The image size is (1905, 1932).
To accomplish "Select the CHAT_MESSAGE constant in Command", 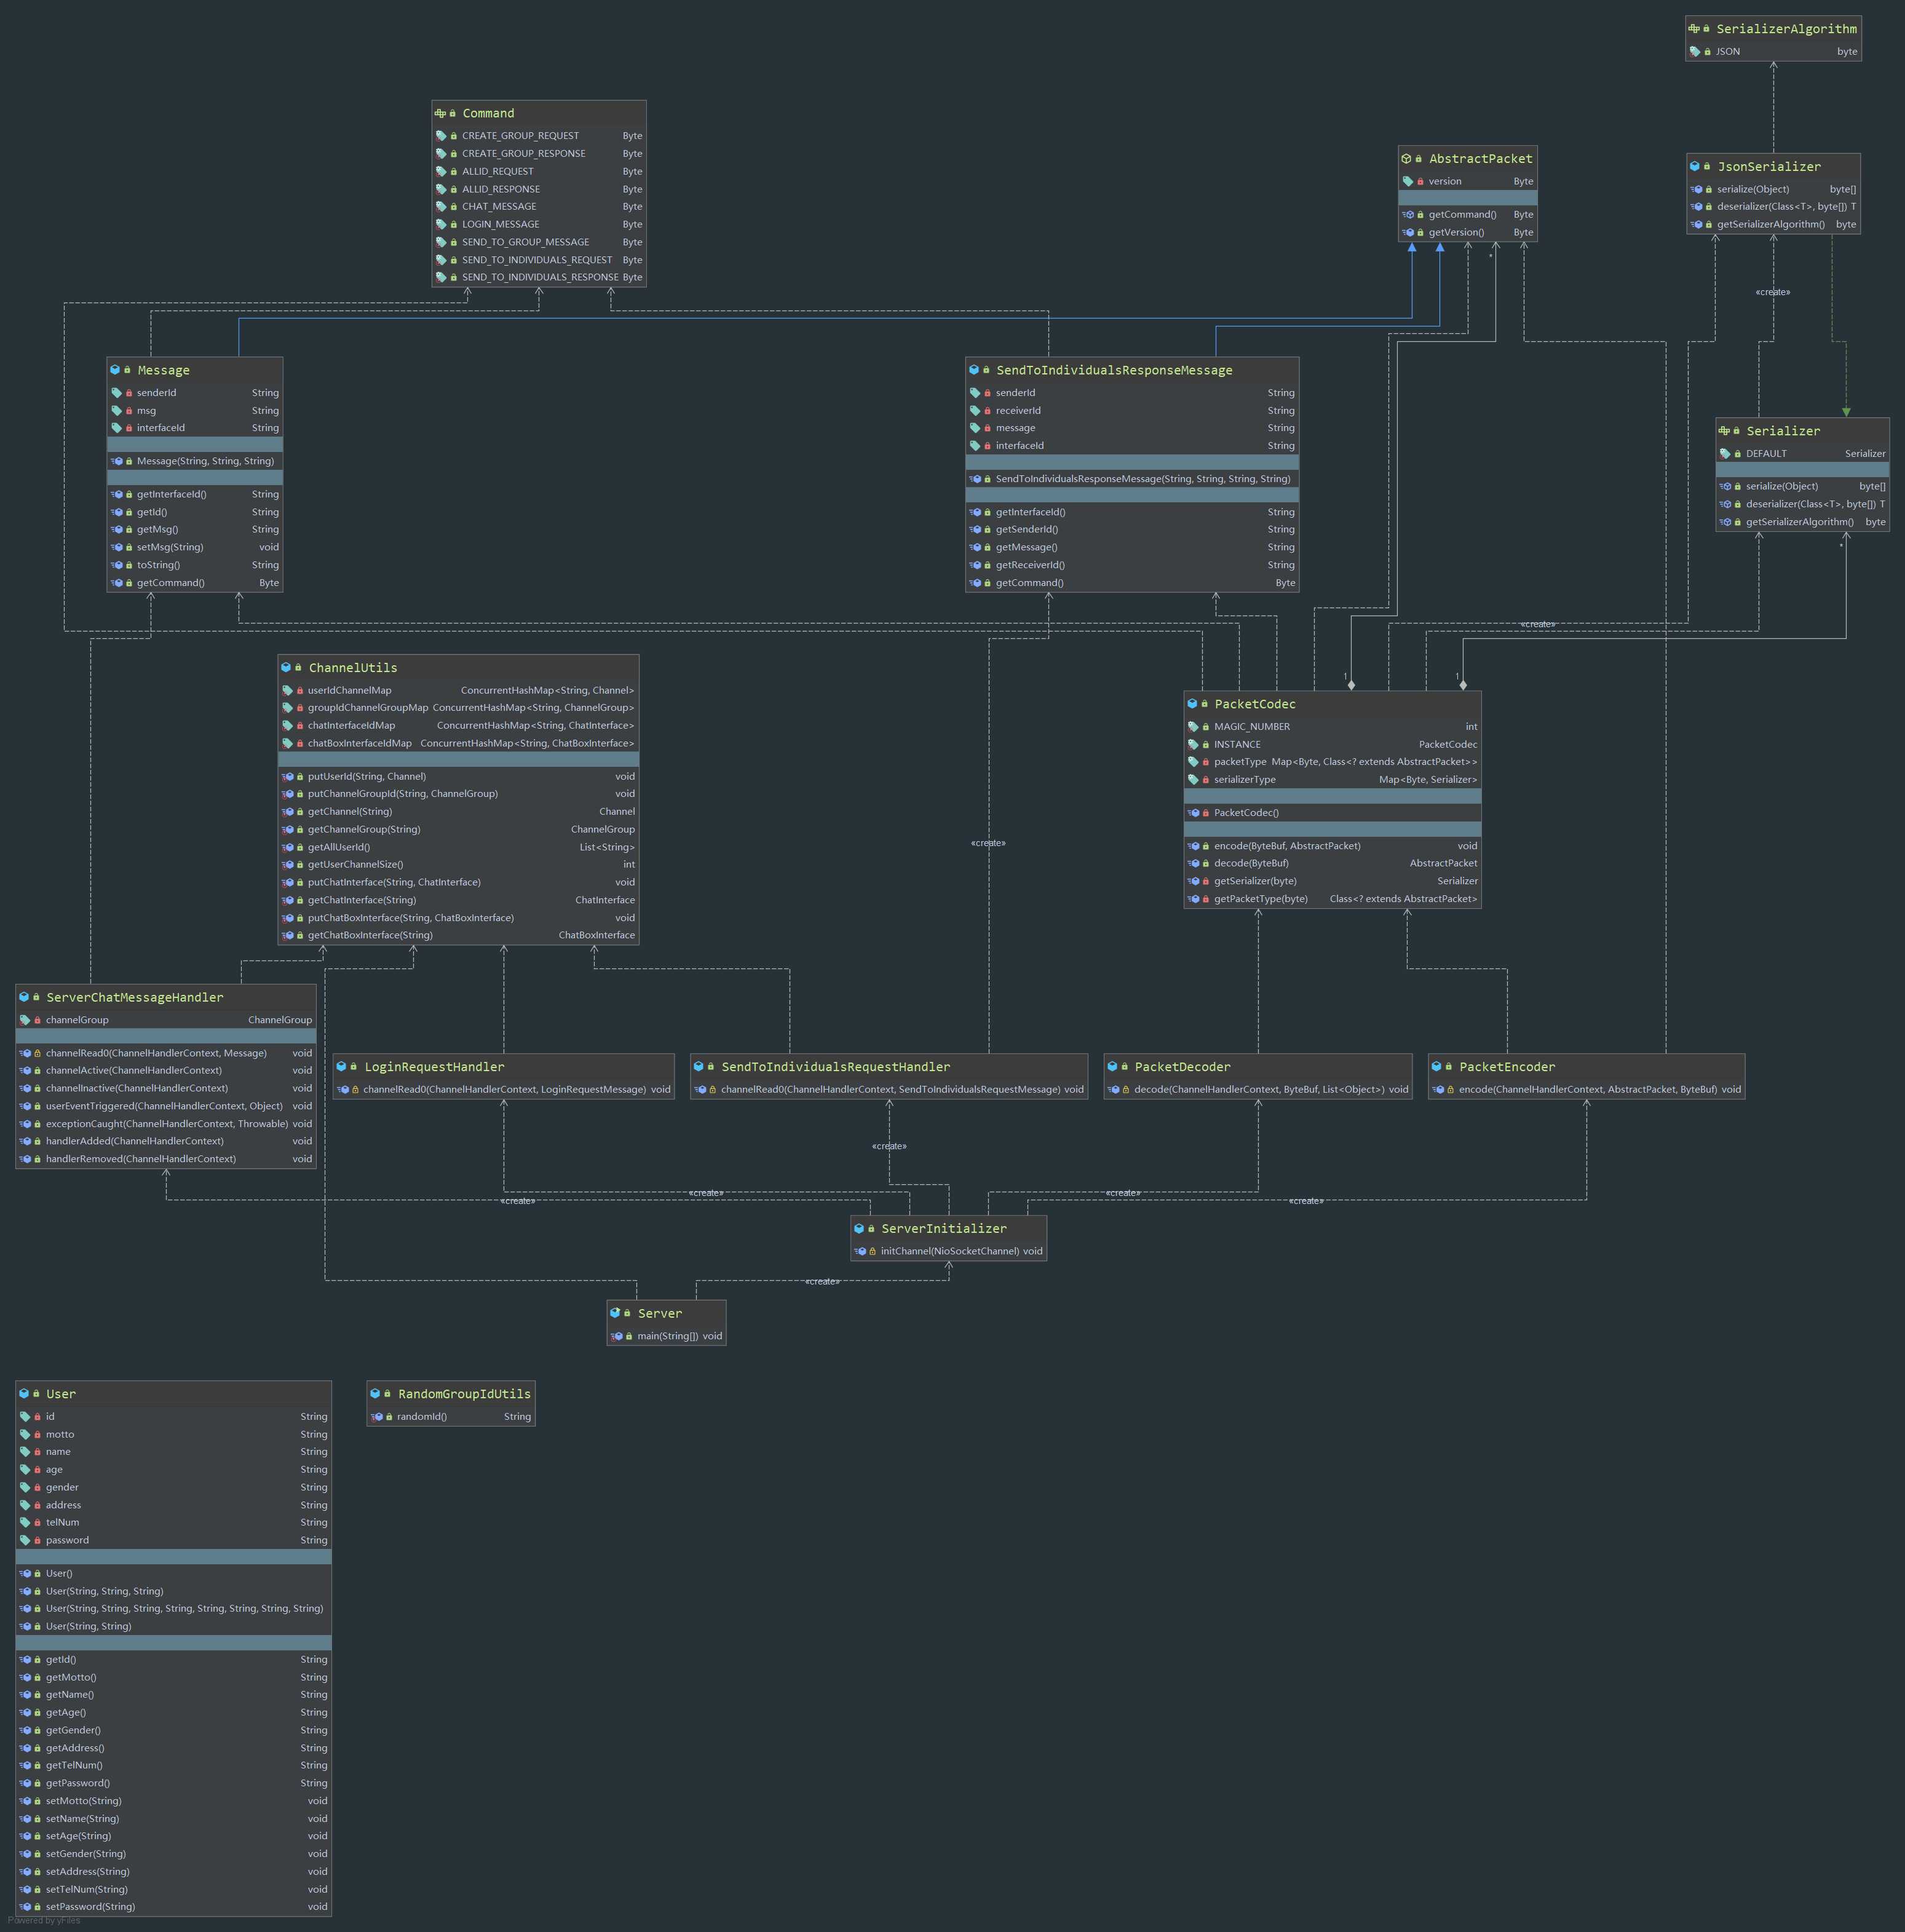I will coord(539,207).
